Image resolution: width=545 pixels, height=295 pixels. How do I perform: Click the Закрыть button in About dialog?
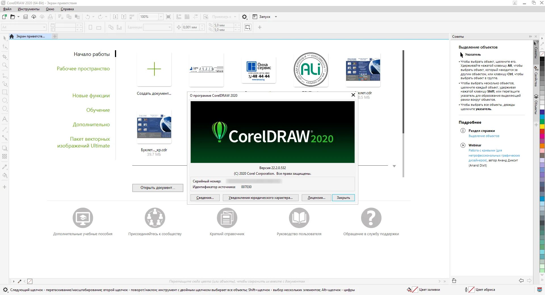(x=343, y=198)
